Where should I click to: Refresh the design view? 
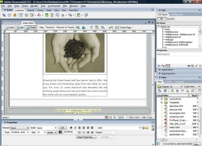coord(91,27)
